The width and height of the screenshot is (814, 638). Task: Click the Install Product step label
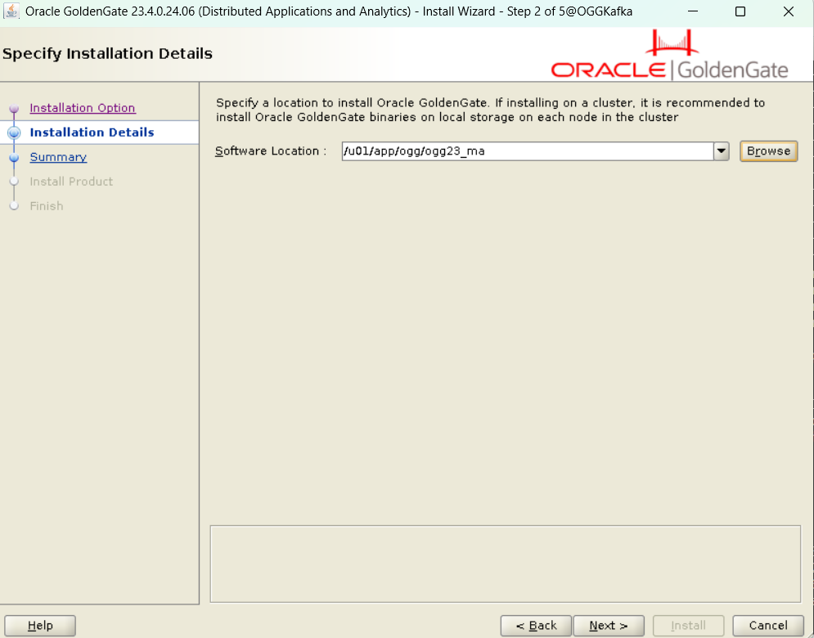click(71, 181)
